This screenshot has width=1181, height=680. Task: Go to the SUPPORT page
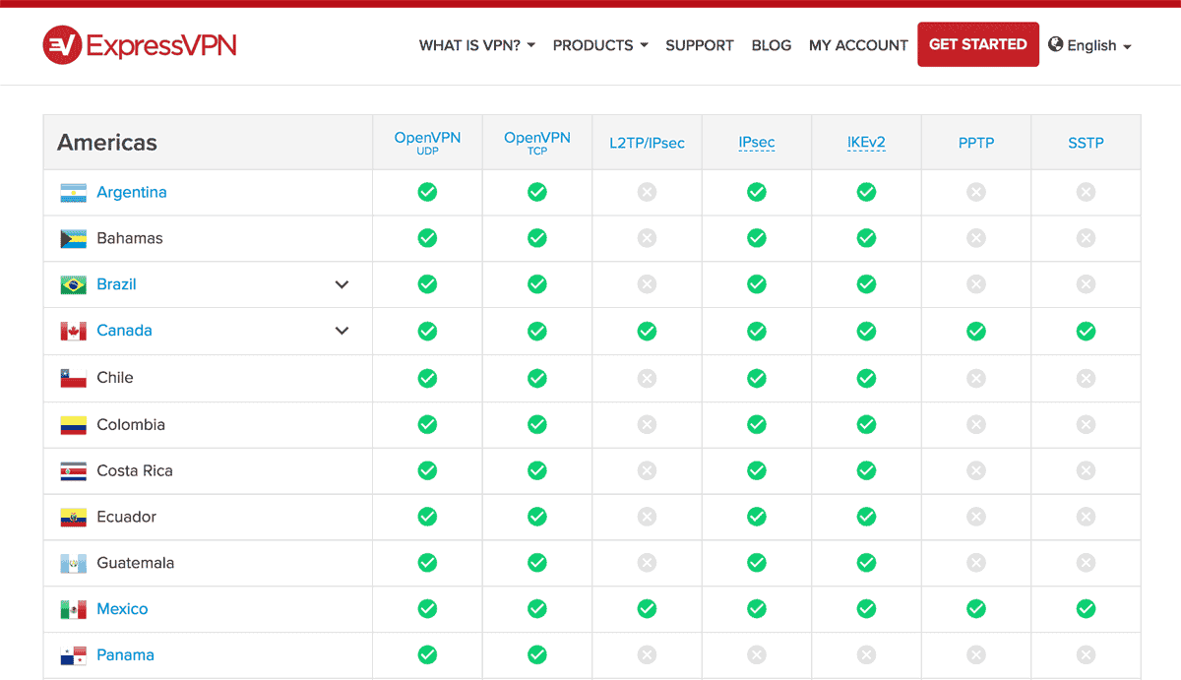(699, 45)
